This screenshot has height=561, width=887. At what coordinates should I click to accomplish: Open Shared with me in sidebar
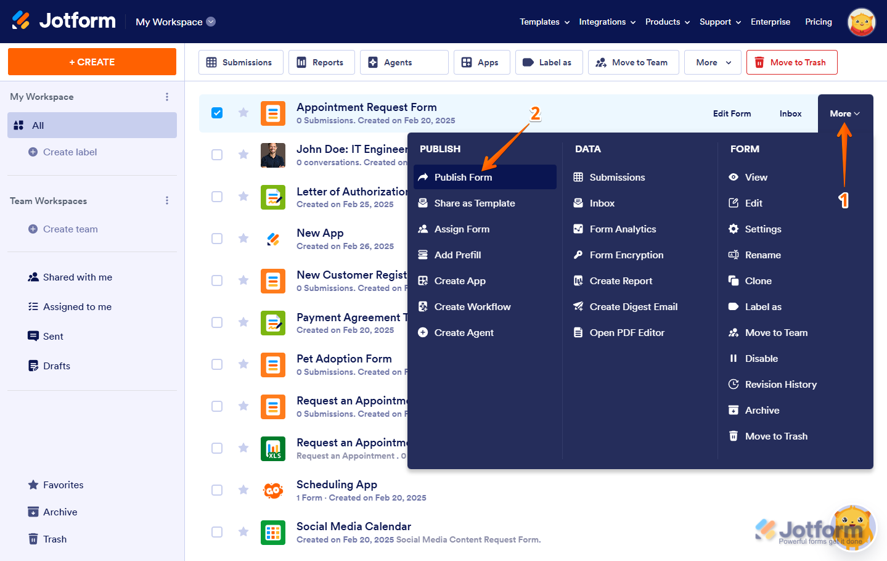click(78, 277)
